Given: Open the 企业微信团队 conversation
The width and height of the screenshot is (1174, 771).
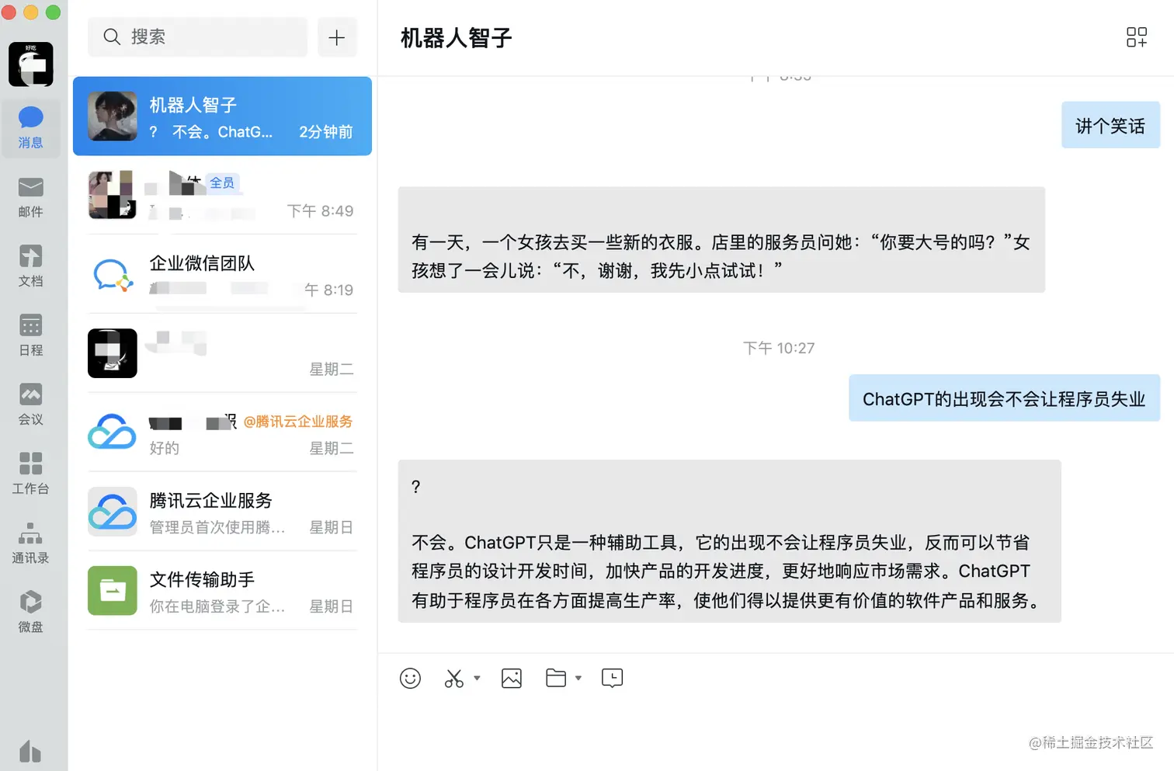Looking at the screenshot, I should pyautogui.click(x=222, y=274).
